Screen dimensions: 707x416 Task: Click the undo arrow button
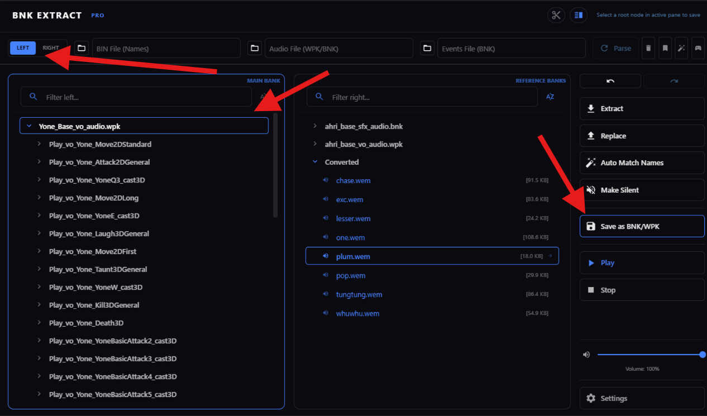coord(610,81)
